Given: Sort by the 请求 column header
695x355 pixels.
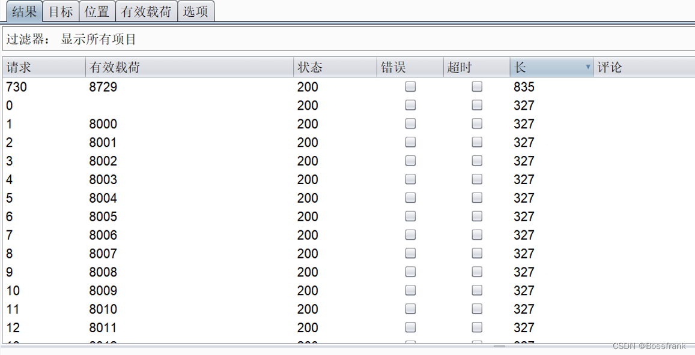Looking at the screenshot, I should 44,67.
